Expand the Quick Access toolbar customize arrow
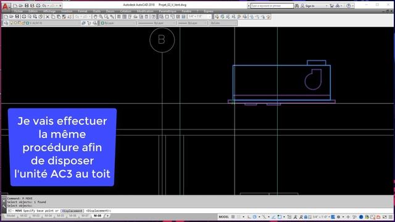The height and width of the screenshot is (222, 395). [x=60, y=6]
